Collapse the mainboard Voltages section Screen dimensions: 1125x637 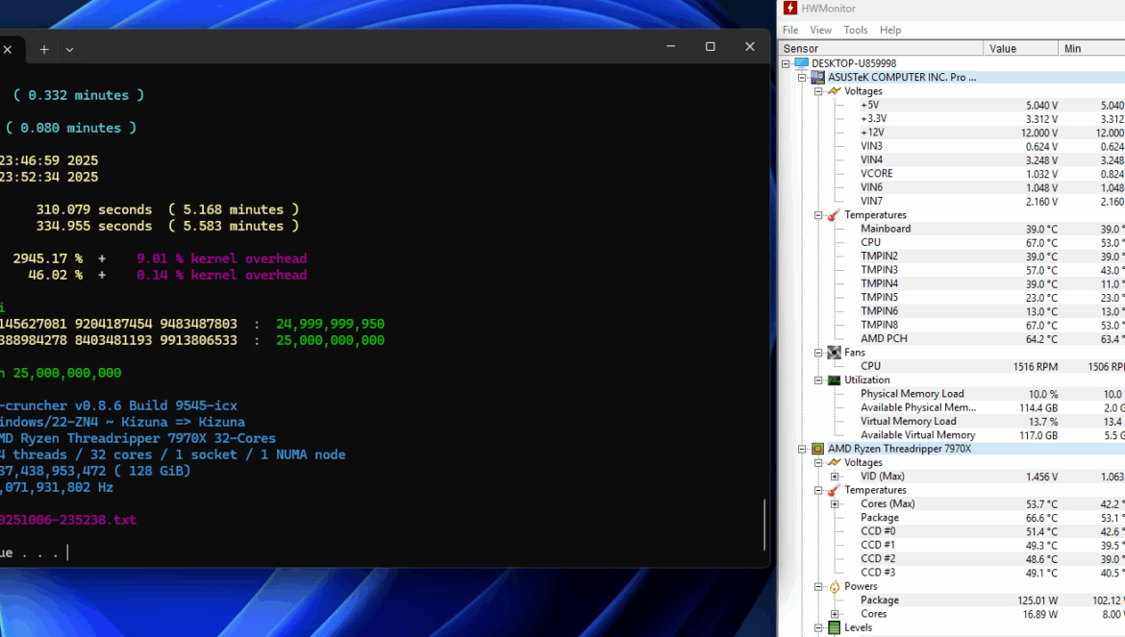click(818, 91)
